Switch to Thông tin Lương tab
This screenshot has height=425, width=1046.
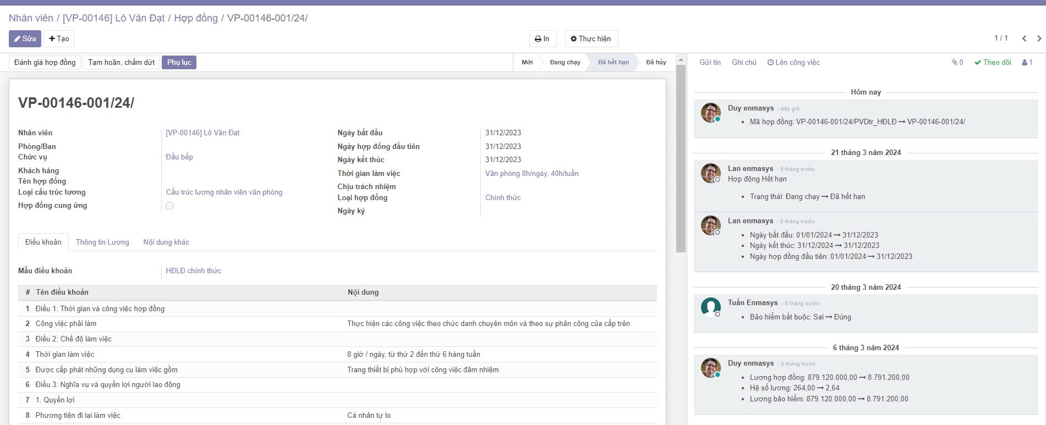coord(102,242)
